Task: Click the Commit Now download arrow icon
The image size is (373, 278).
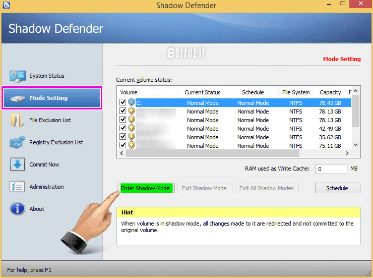Action: click(x=17, y=164)
